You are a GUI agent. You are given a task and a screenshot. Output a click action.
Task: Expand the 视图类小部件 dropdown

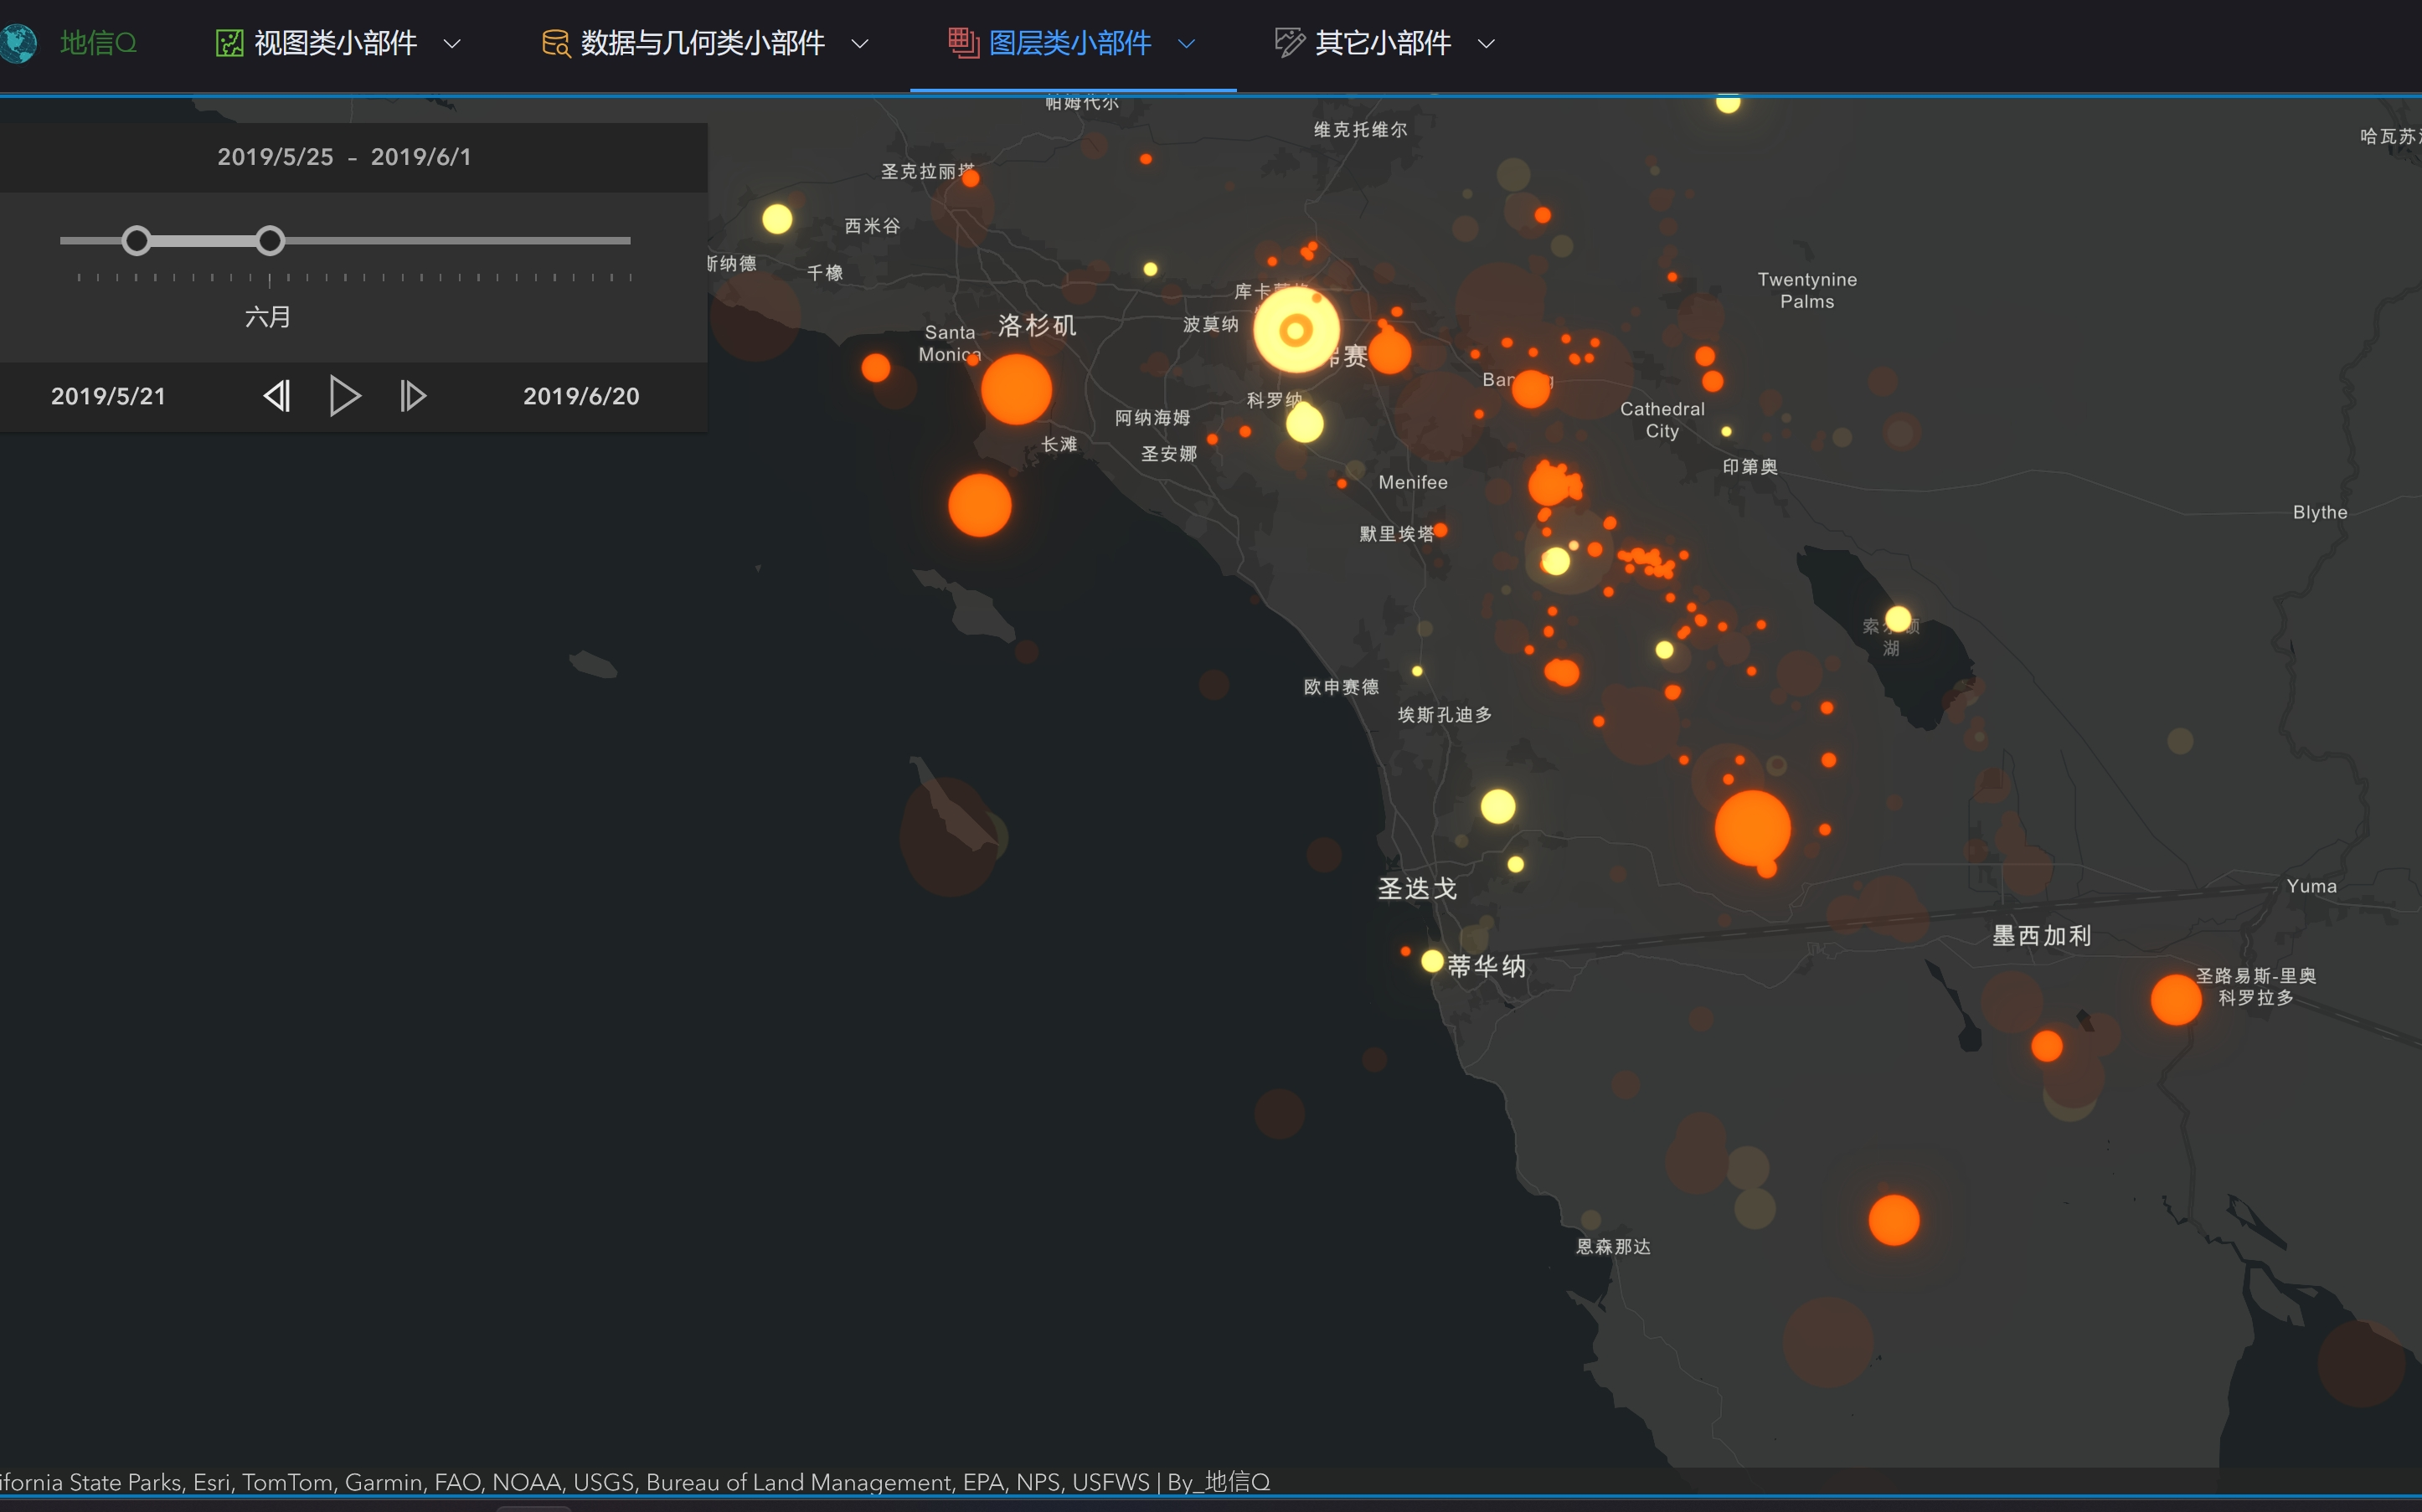coord(452,44)
